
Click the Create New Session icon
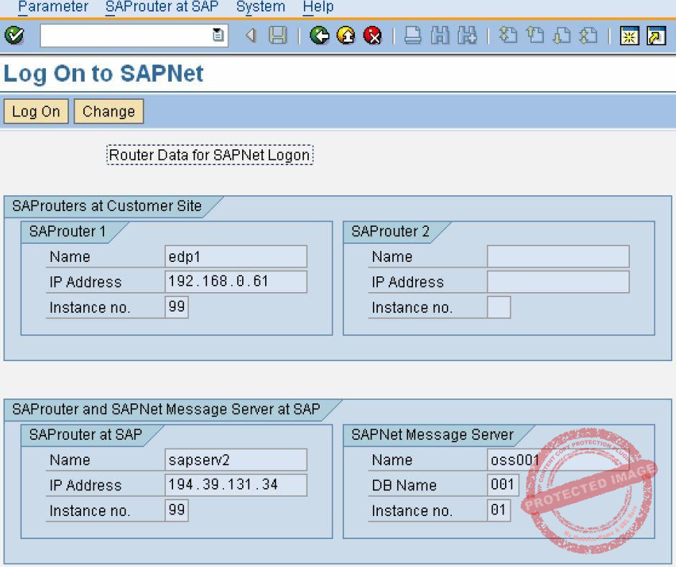(629, 36)
